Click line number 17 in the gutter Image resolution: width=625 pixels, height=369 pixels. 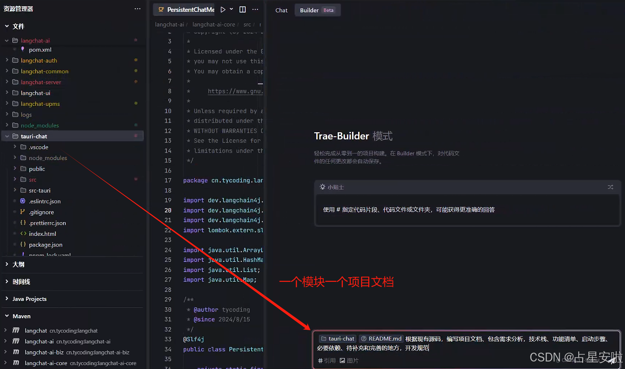coord(168,180)
